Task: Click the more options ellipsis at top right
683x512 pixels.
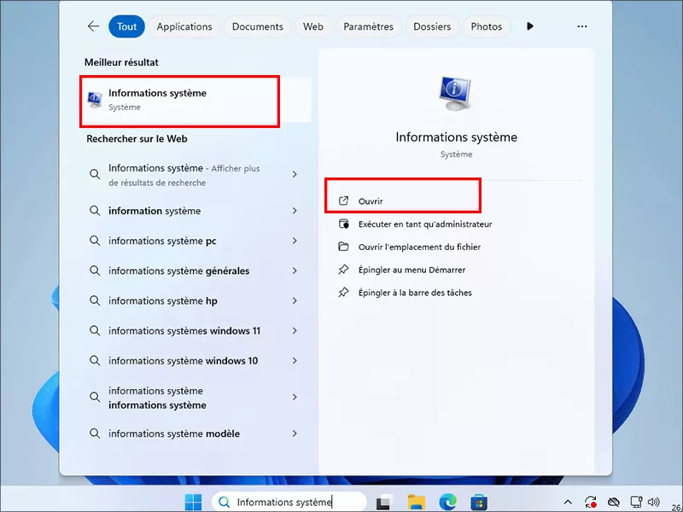Action: point(581,26)
